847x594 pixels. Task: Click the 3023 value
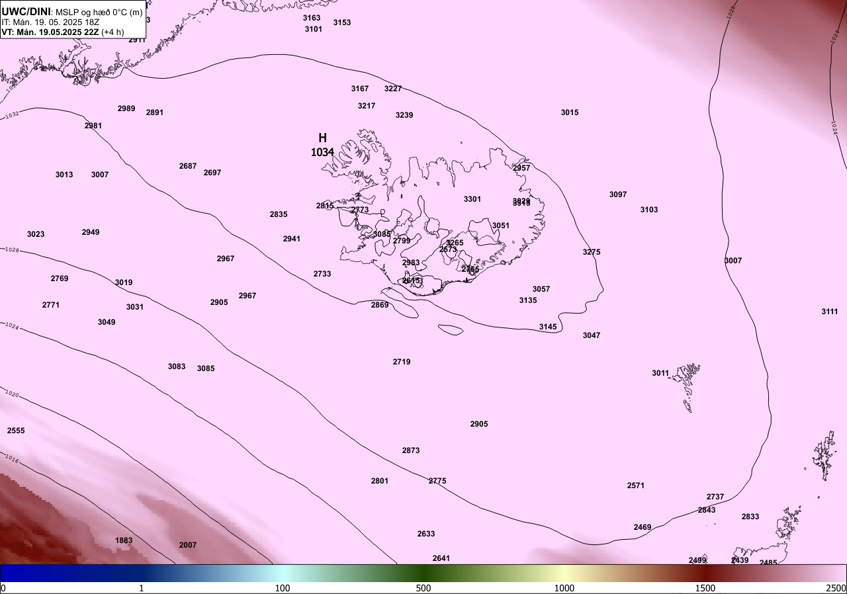pyautogui.click(x=36, y=234)
